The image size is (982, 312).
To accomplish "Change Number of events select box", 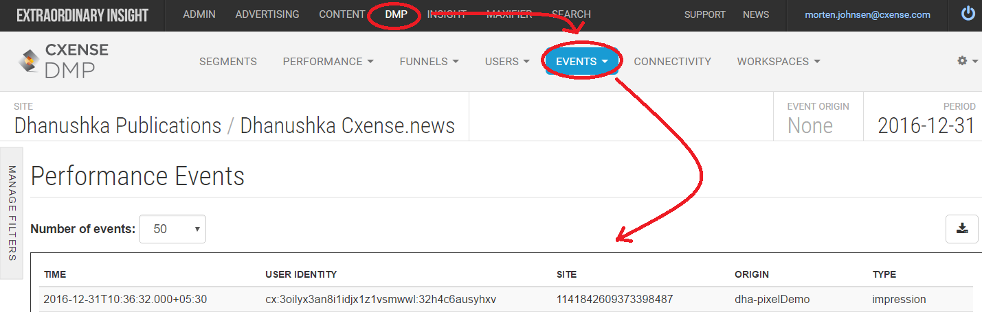I will (172, 229).
